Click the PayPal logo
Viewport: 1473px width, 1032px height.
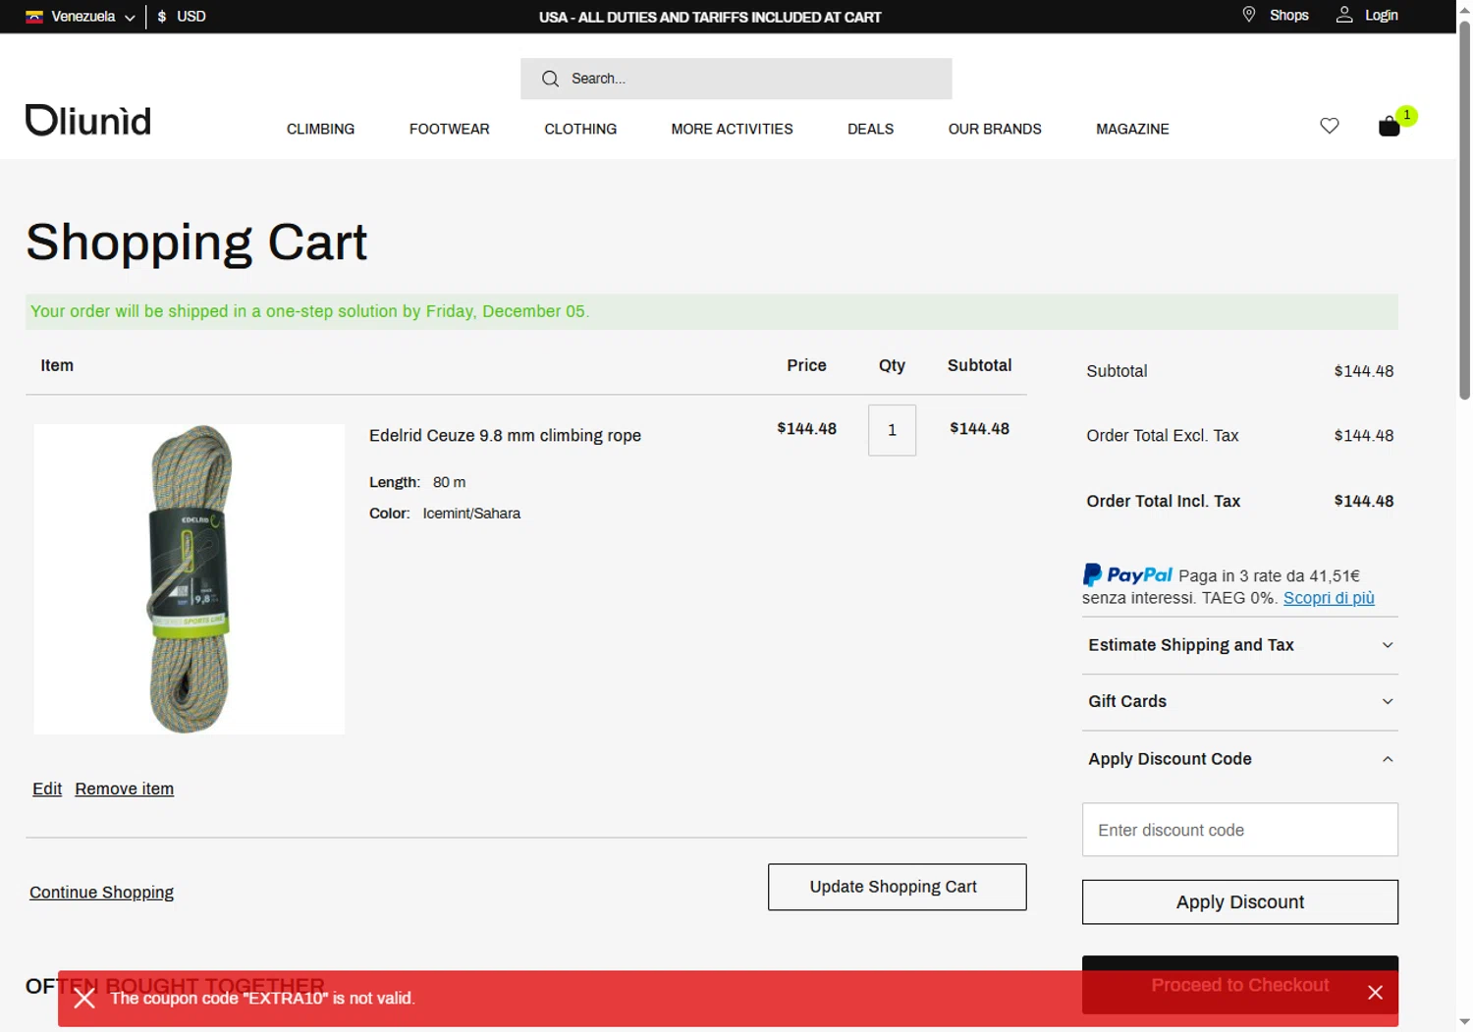coord(1127,575)
